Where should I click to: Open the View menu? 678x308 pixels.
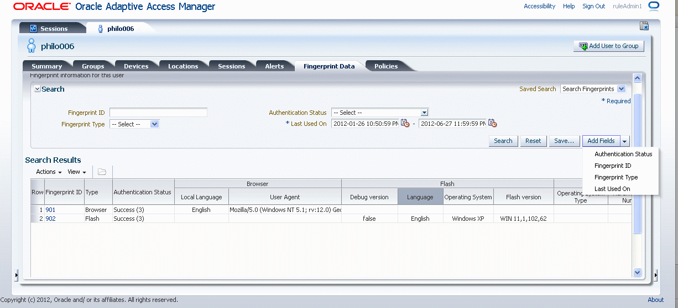[77, 172]
